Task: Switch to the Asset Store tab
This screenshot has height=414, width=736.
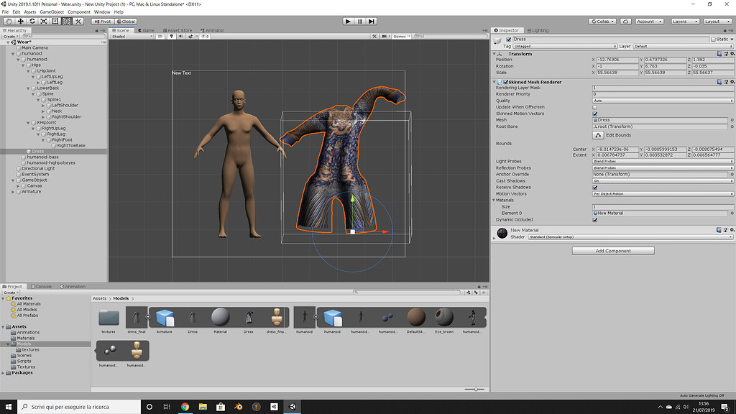Action: (178, 29)
